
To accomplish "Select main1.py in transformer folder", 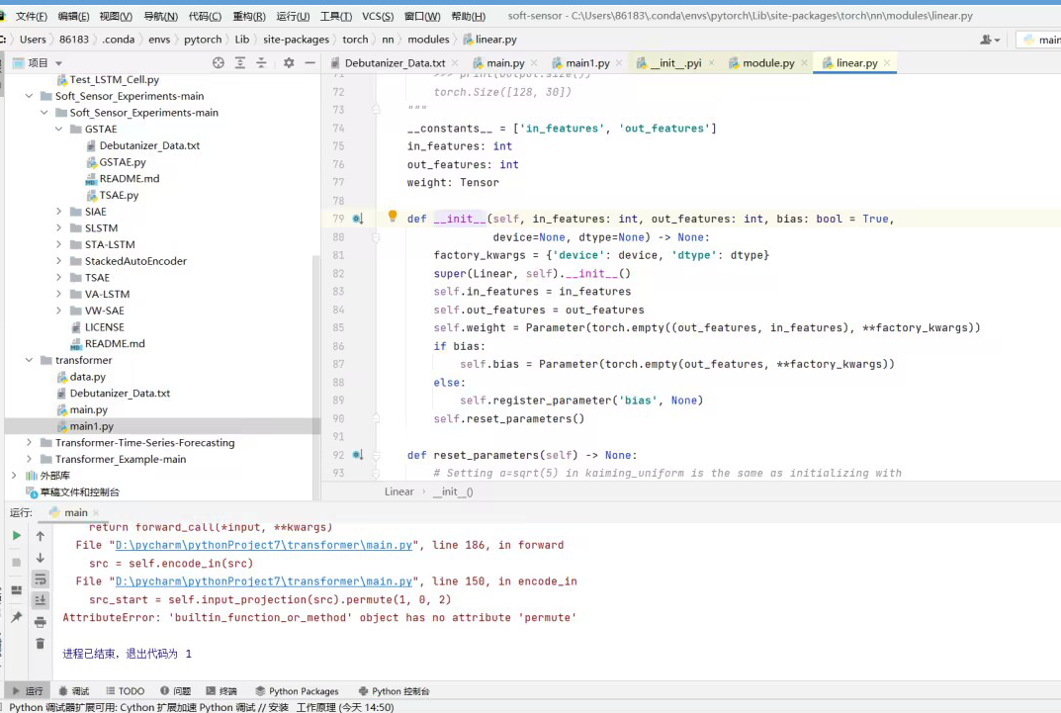I will [91, 426].
